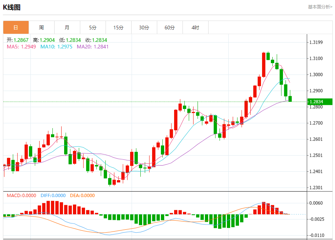This screenshot has width=335, height=240.
Task: Click the K线图 heading
Action: coord(12,7)
